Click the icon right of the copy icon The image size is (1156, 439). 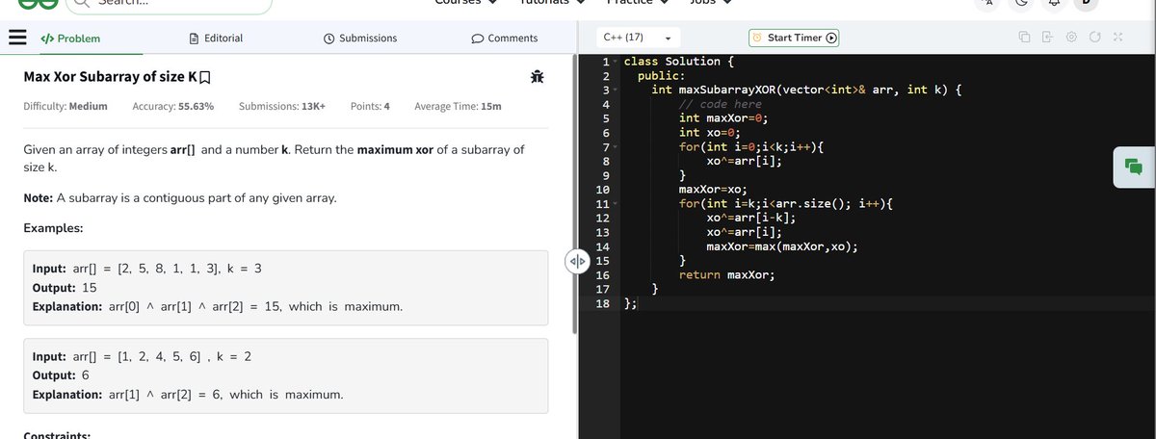click(x=1047, y=38)
